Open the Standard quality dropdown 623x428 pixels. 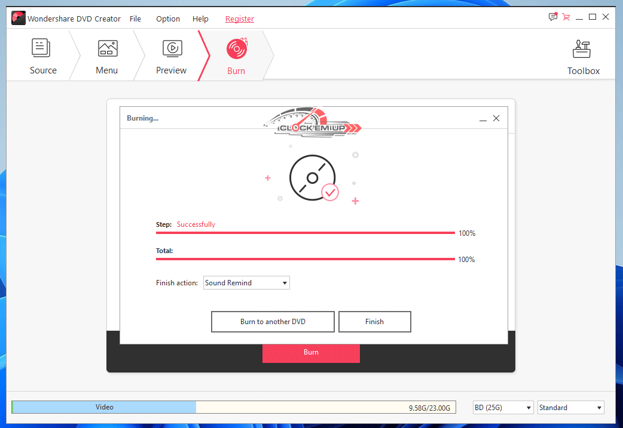click(570, 407)
